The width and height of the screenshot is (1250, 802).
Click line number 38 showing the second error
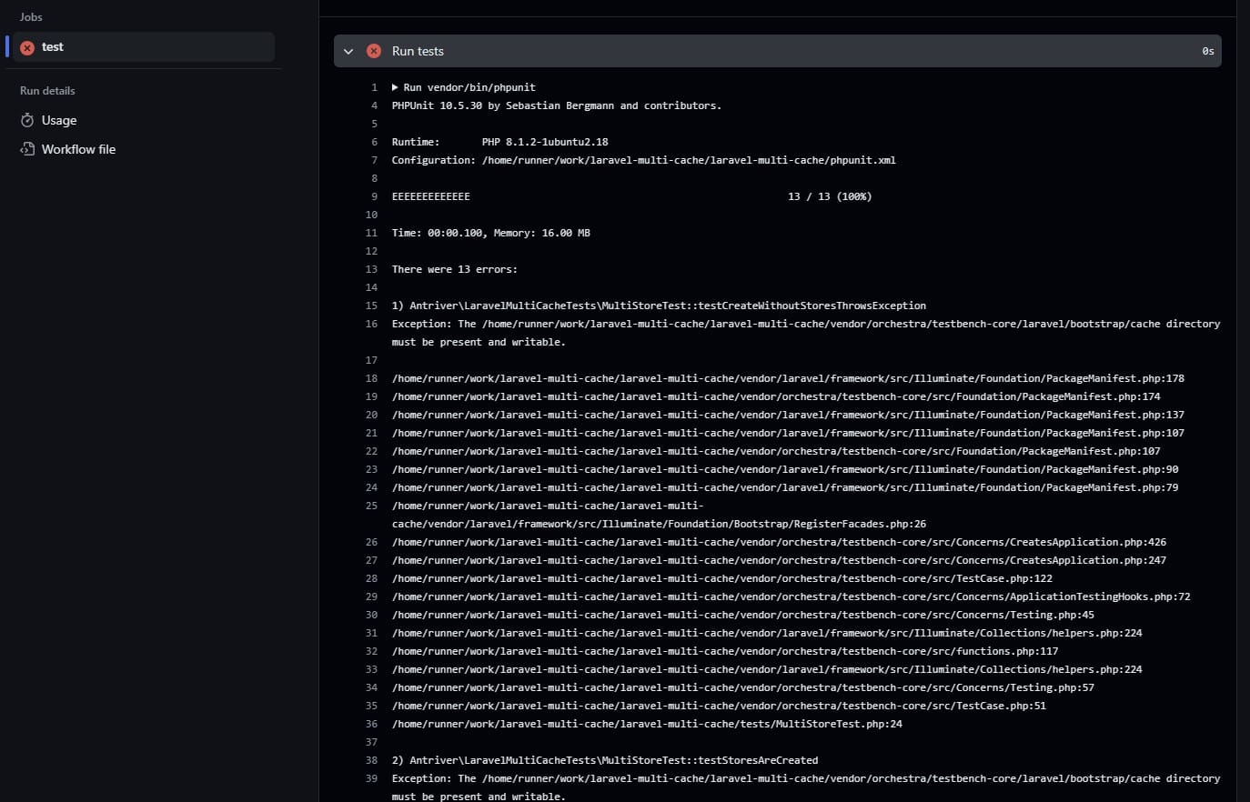click(371, 760)
